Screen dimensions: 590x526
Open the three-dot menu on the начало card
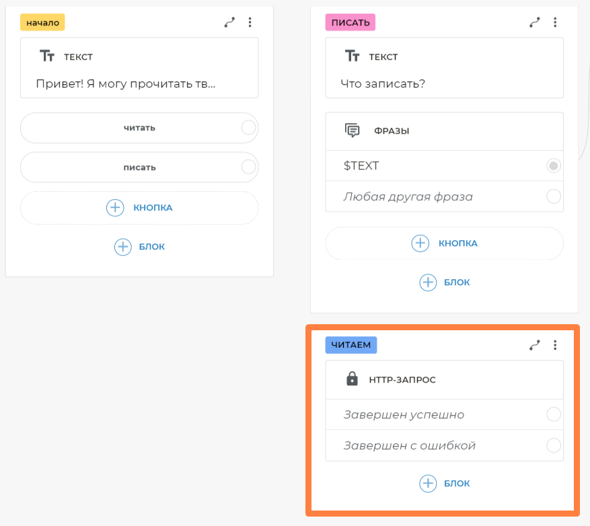[x=250, y=22]
